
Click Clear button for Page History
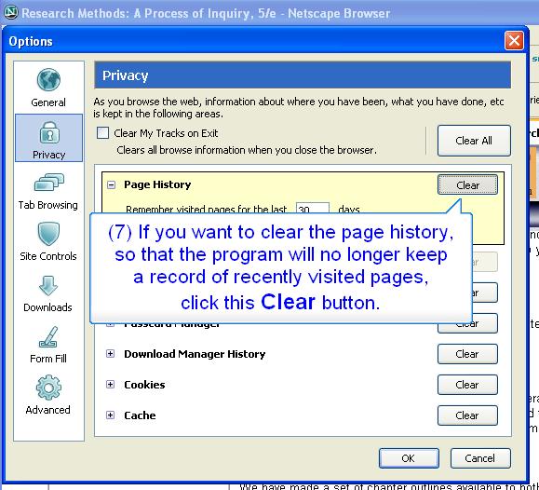coord(467,185)
